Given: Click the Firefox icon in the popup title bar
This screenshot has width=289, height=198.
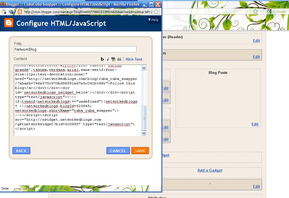Looking at the screenshot, I should tap(3, 4).
